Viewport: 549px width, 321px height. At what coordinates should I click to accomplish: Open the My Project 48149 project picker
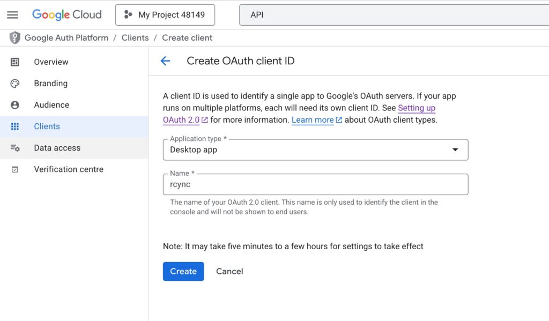165,14
